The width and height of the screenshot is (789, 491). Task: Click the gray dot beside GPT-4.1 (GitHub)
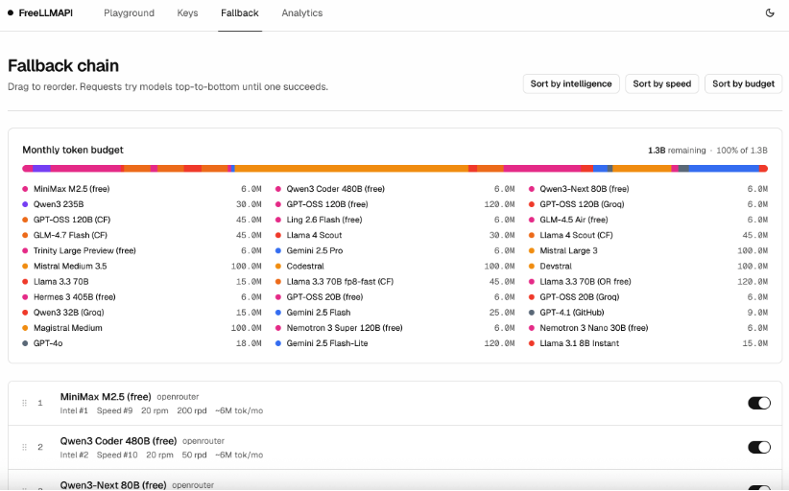[x=532, y=313]
